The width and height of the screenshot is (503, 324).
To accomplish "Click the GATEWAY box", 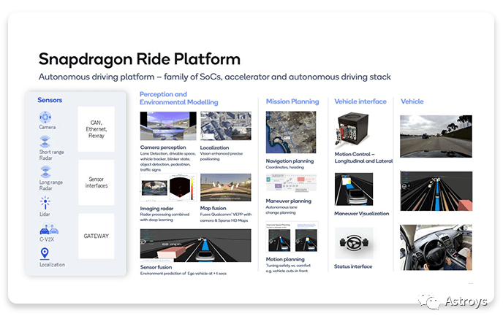I will pyautogui.click(x=96, y=236).
